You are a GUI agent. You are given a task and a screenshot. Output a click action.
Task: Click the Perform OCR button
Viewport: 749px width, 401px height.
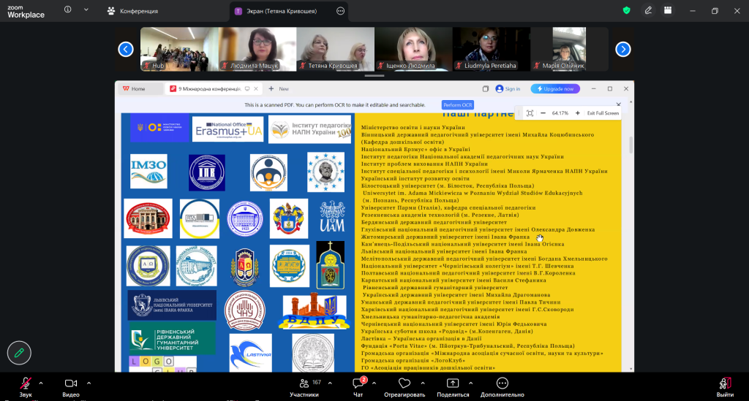click(458, 105)
